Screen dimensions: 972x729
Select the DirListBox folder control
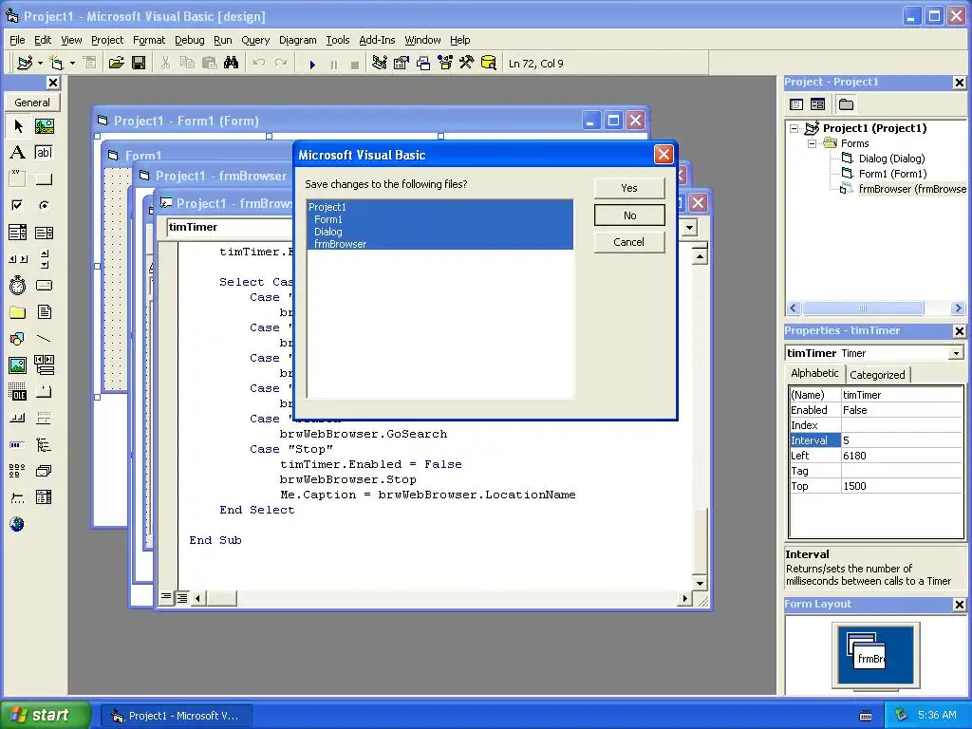18,311
